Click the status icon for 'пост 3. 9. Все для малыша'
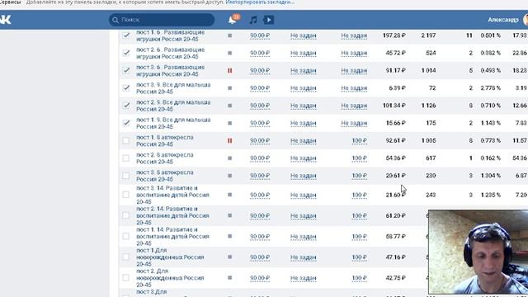Screen dimensions: 528x297 click(229, 88)
